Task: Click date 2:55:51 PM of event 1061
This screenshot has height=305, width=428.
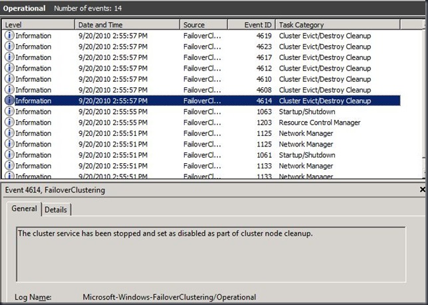Action: [113, 155]
